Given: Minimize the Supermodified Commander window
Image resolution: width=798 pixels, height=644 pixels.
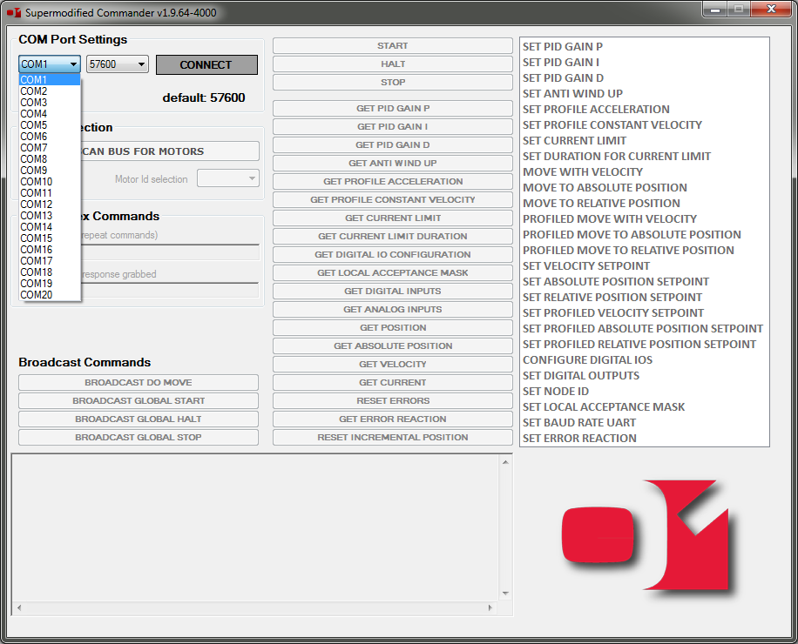Looking at the screenshot, I should pos(714,10).
